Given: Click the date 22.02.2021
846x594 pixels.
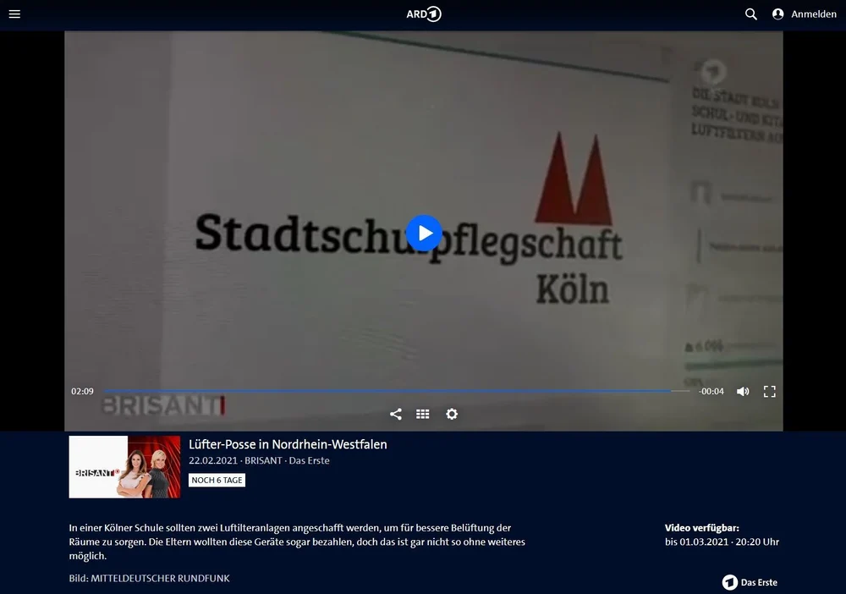Looking at the screenshot, I should click(213, 461).
